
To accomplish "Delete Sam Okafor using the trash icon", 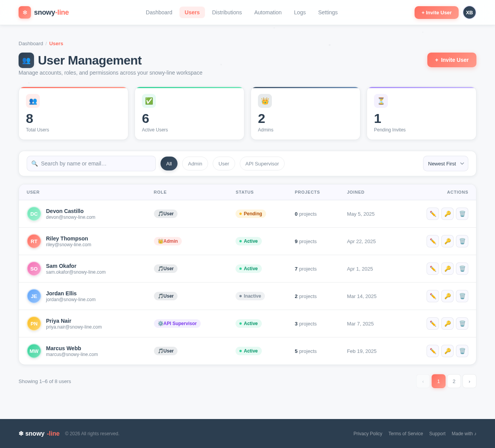I will [x=462, y=269].
